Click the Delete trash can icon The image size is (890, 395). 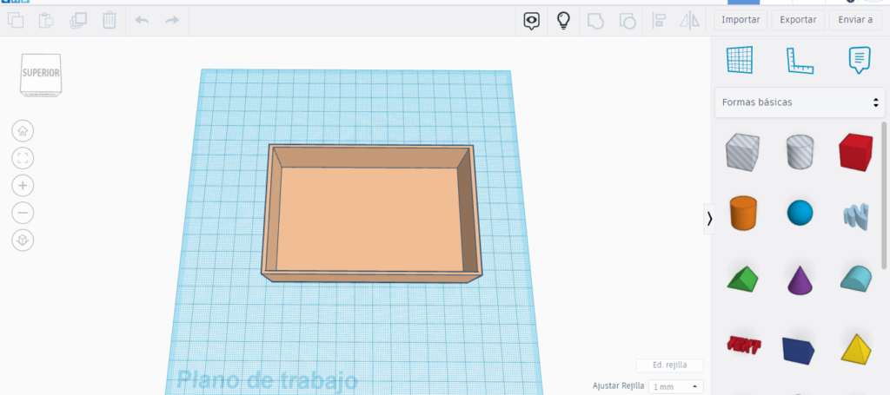point(110,20)
